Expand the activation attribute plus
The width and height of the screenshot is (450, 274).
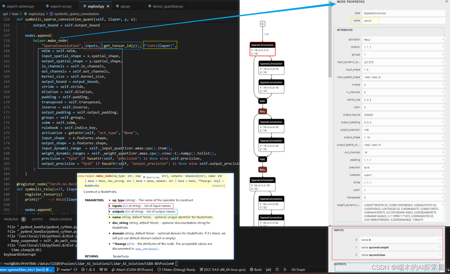pos(443,39)
